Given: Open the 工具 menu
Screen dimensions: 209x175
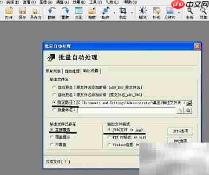Looking at the screenshot, I should pos(96,2).
